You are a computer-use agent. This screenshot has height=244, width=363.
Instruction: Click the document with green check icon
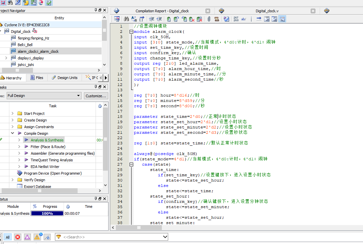(49, 3)
